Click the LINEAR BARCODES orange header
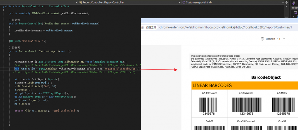Viewport: 298px width, 130px height. (x=244, y=86)
